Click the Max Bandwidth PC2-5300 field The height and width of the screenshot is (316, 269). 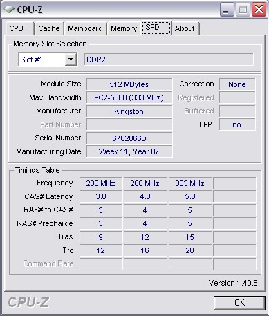[x=129, y=97]
